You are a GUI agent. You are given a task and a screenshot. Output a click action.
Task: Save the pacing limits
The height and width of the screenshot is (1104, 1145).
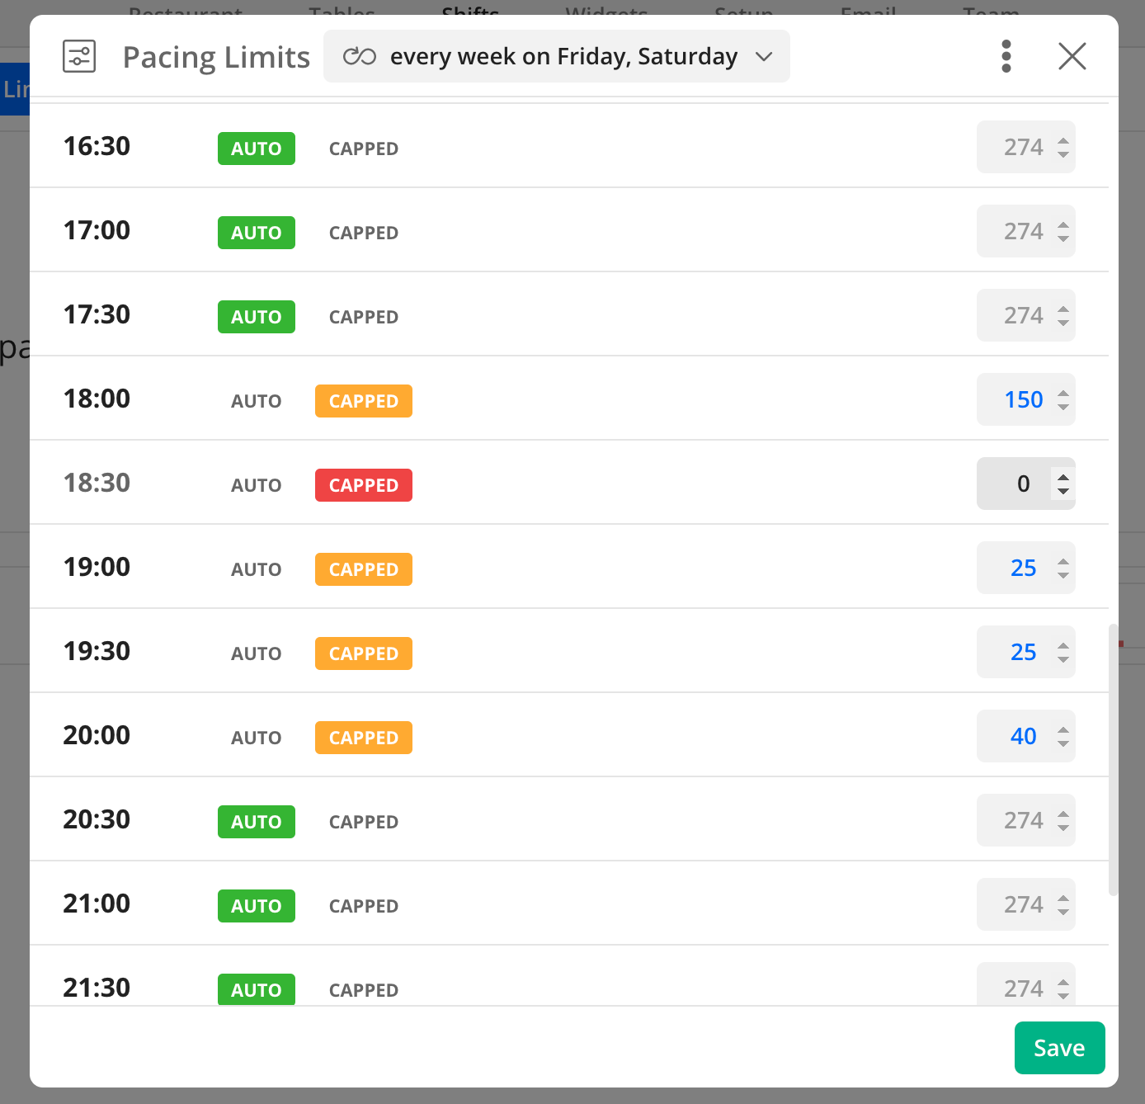pos(1059,1048)
